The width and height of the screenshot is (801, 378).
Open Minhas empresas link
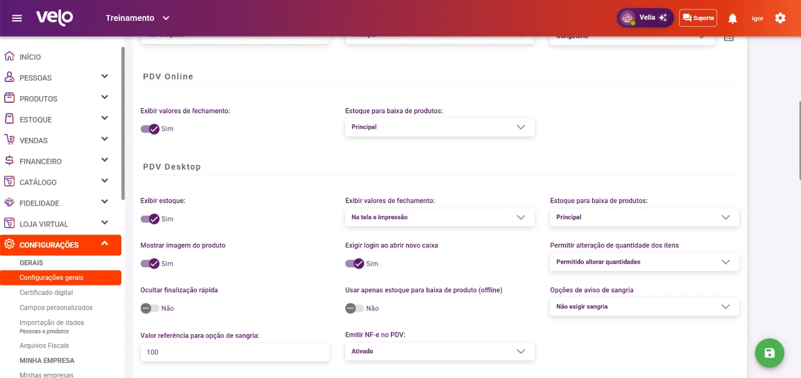[47, 375]
